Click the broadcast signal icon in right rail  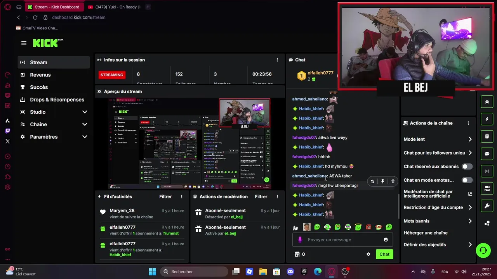(487, 171)
